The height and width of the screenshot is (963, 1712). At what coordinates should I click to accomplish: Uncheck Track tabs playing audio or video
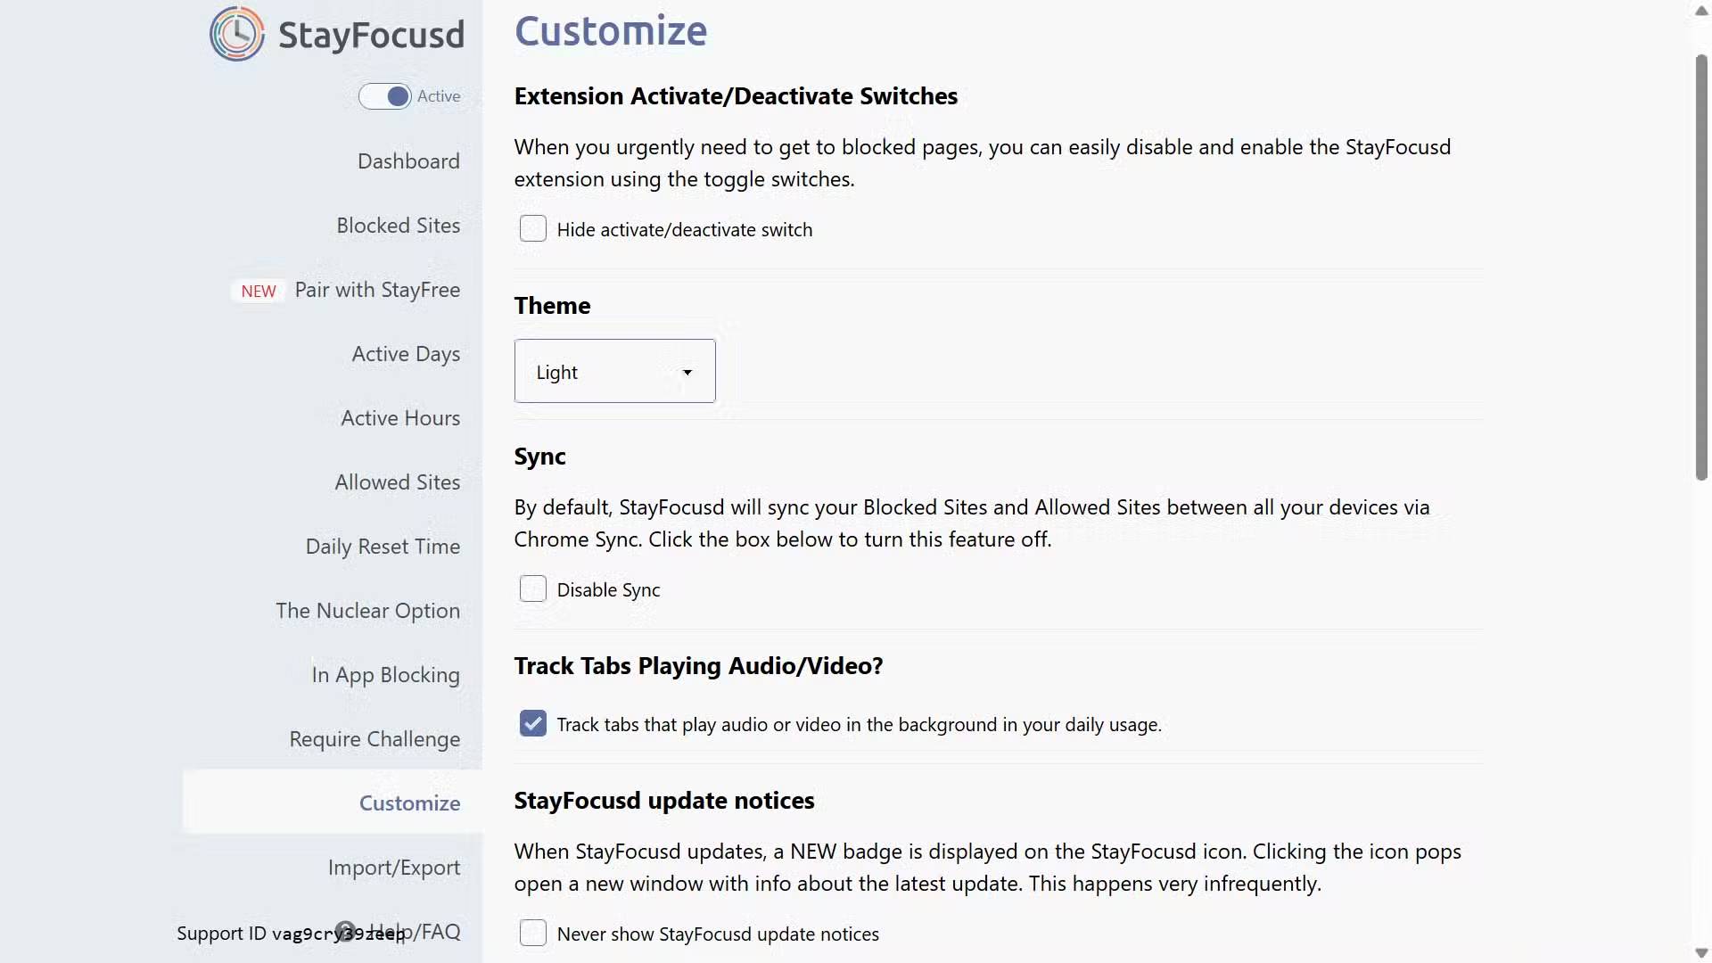[533, 724]
